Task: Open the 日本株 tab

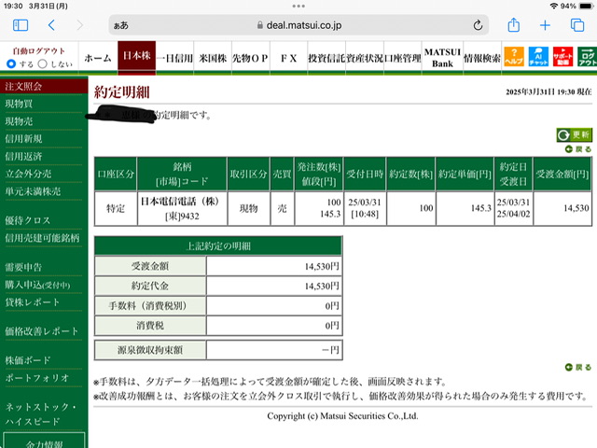Action: [x=137, y=56]
